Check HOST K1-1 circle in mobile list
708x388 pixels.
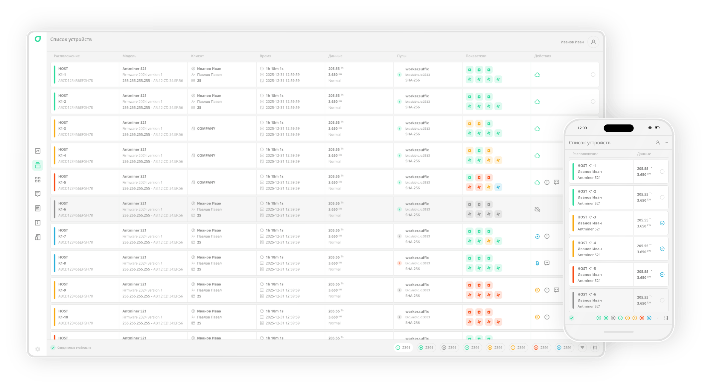tap(662, 172)
